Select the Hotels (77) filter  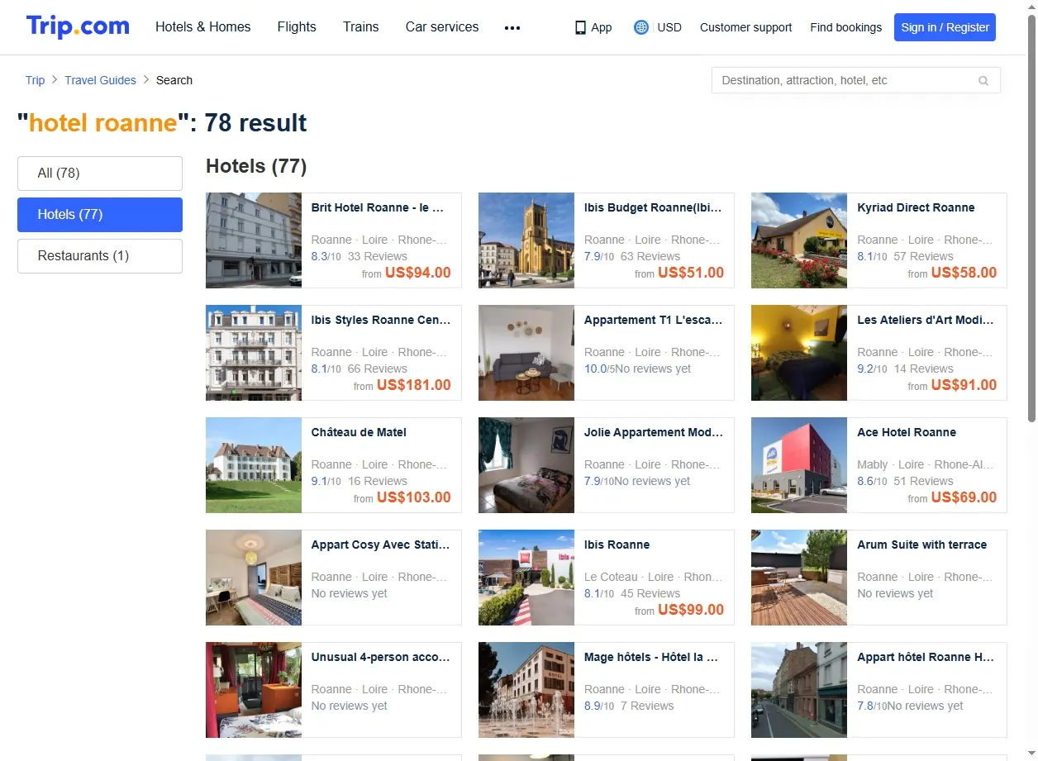100,215
